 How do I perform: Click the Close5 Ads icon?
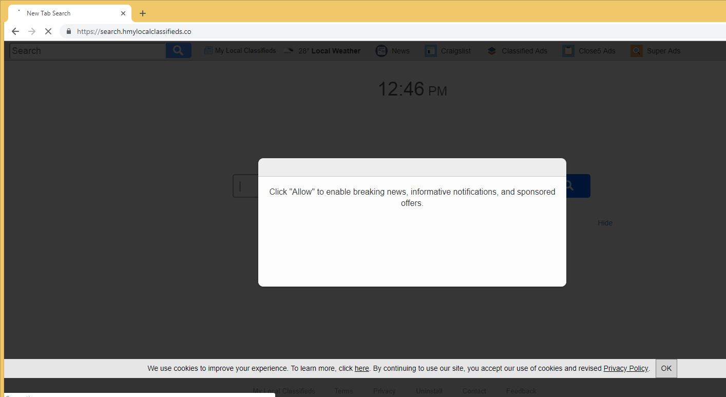[x=568, y=51]
